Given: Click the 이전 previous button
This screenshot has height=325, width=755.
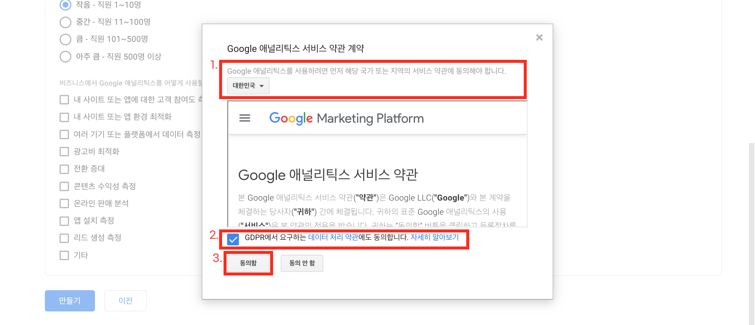Looking at the screenshot, I should pos(125,301).
